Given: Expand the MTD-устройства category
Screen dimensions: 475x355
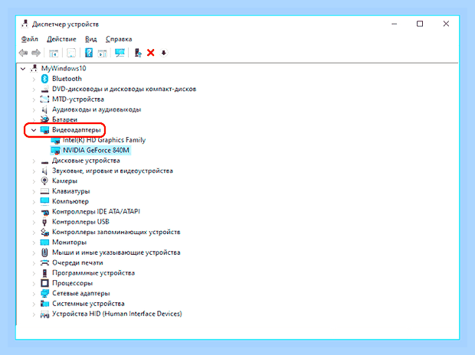Looking at the screenshot, I should 34,99.
